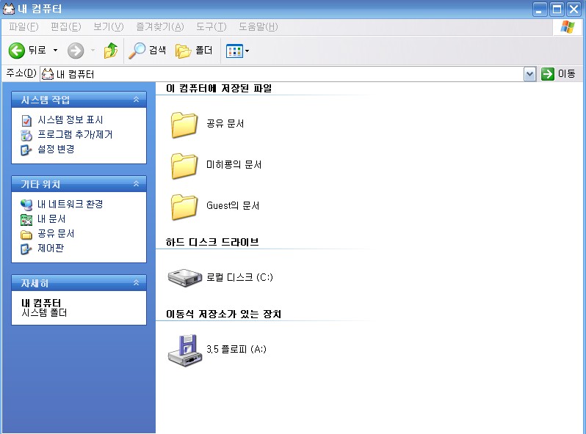586x434 pixels.
Task: Click the 이동 button label
Action: coord(567,73)
